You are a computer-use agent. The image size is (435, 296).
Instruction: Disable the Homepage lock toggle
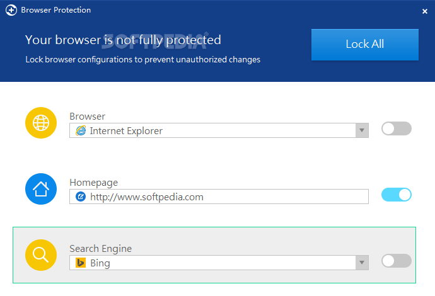[x=397, y=195]
